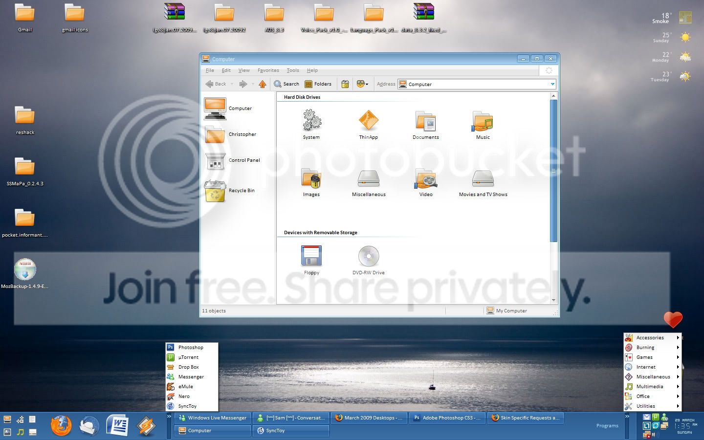Open the ThinApp drive icon
The width and height of the screenshot is (704, 440).
pyautogui.click(x=368, y=121)
